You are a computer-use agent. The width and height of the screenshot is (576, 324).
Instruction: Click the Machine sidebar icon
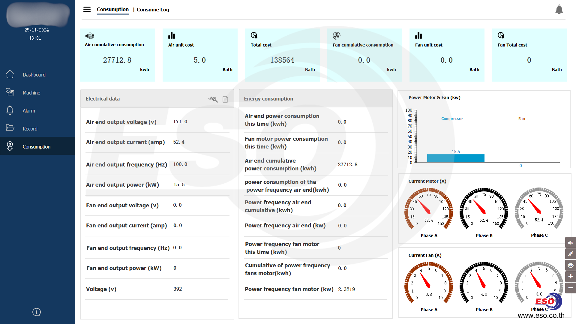[10, 92]
